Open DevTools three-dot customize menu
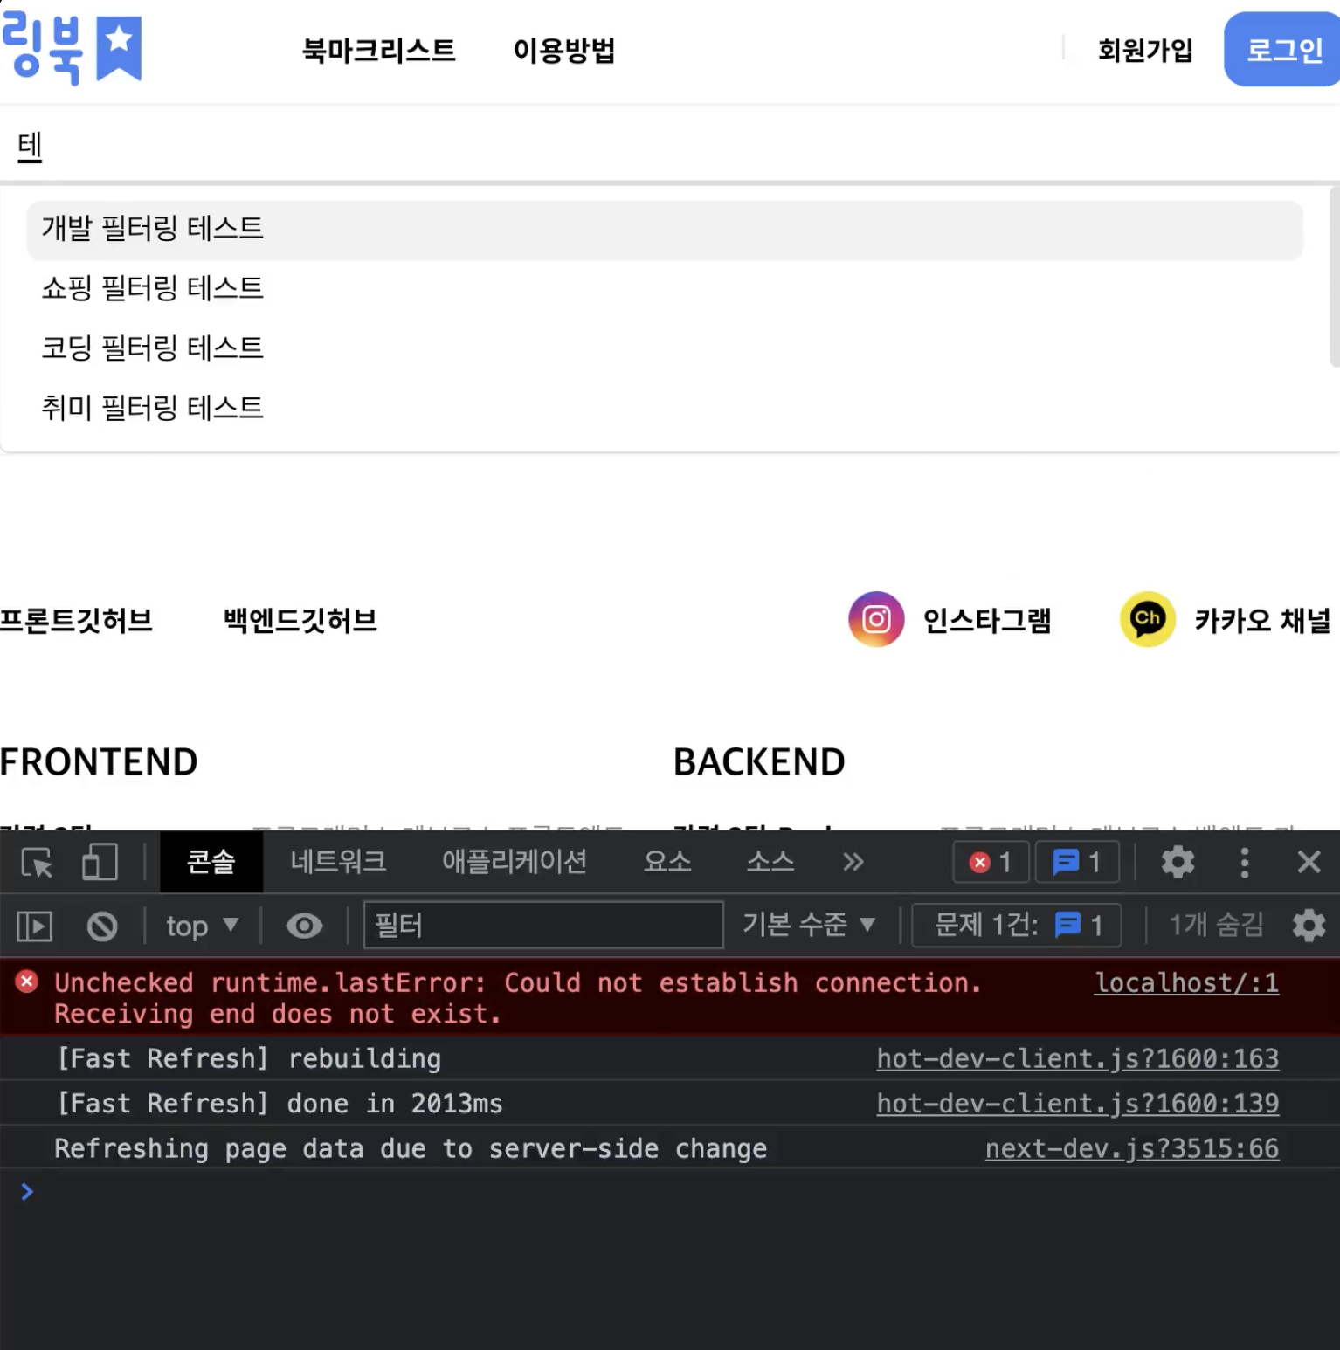Image resolution: width=1340 pixels, height=1350 pixels. tap(1245, 863)
